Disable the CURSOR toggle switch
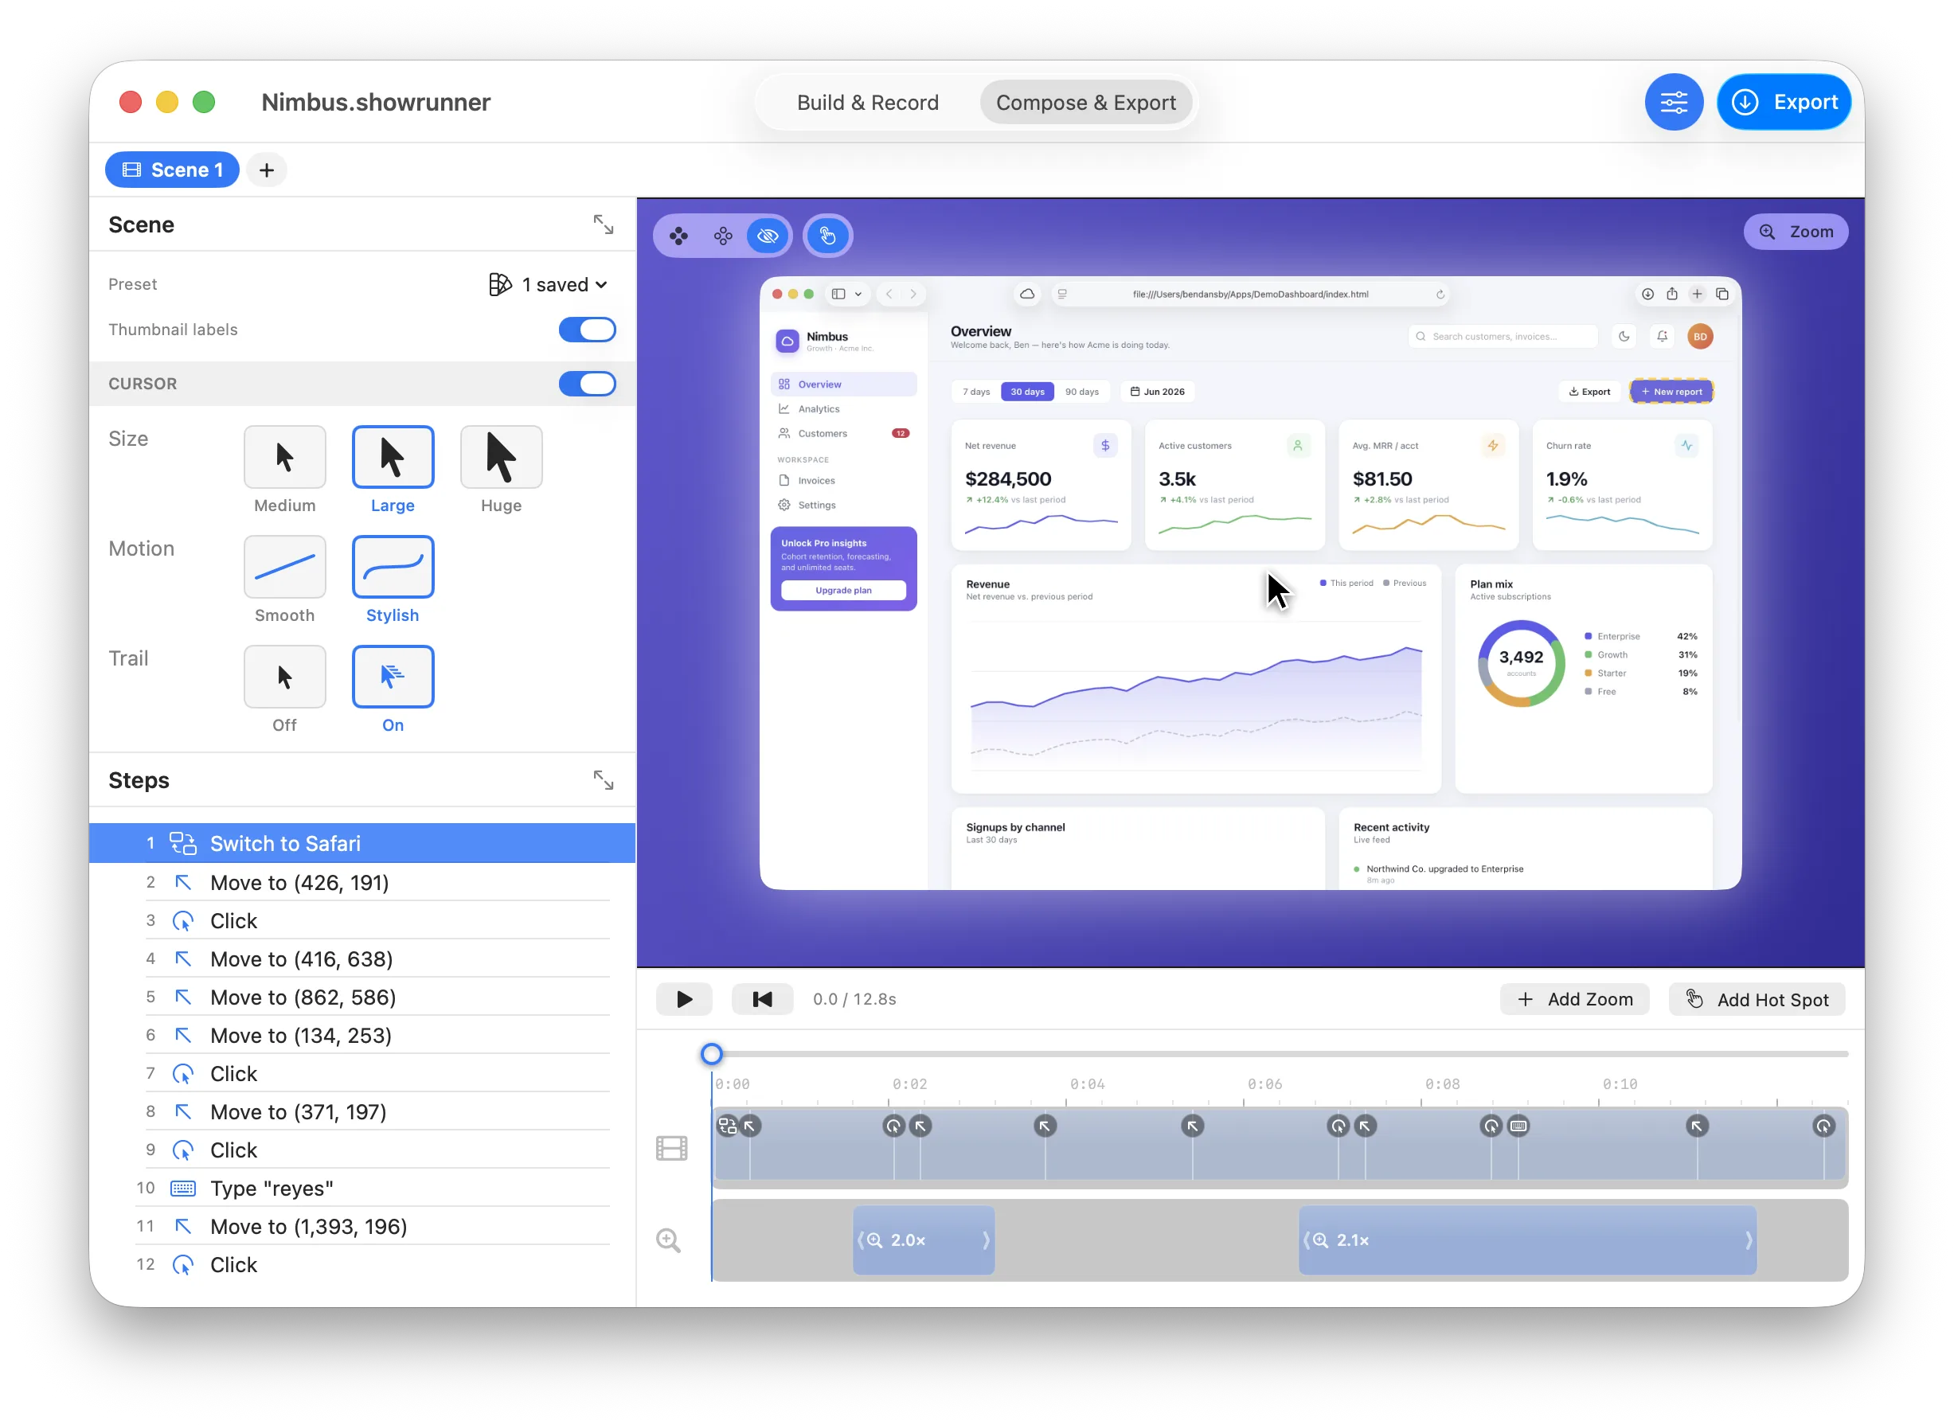1954x1425 pixels. pos(587,384)
